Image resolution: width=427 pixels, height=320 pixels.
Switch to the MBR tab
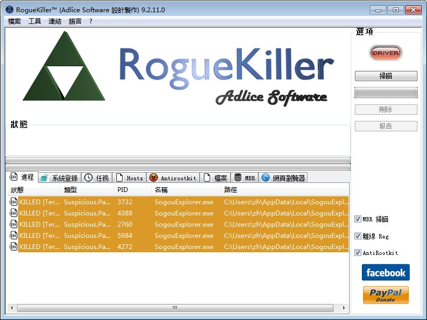click(x=245, y=178)
